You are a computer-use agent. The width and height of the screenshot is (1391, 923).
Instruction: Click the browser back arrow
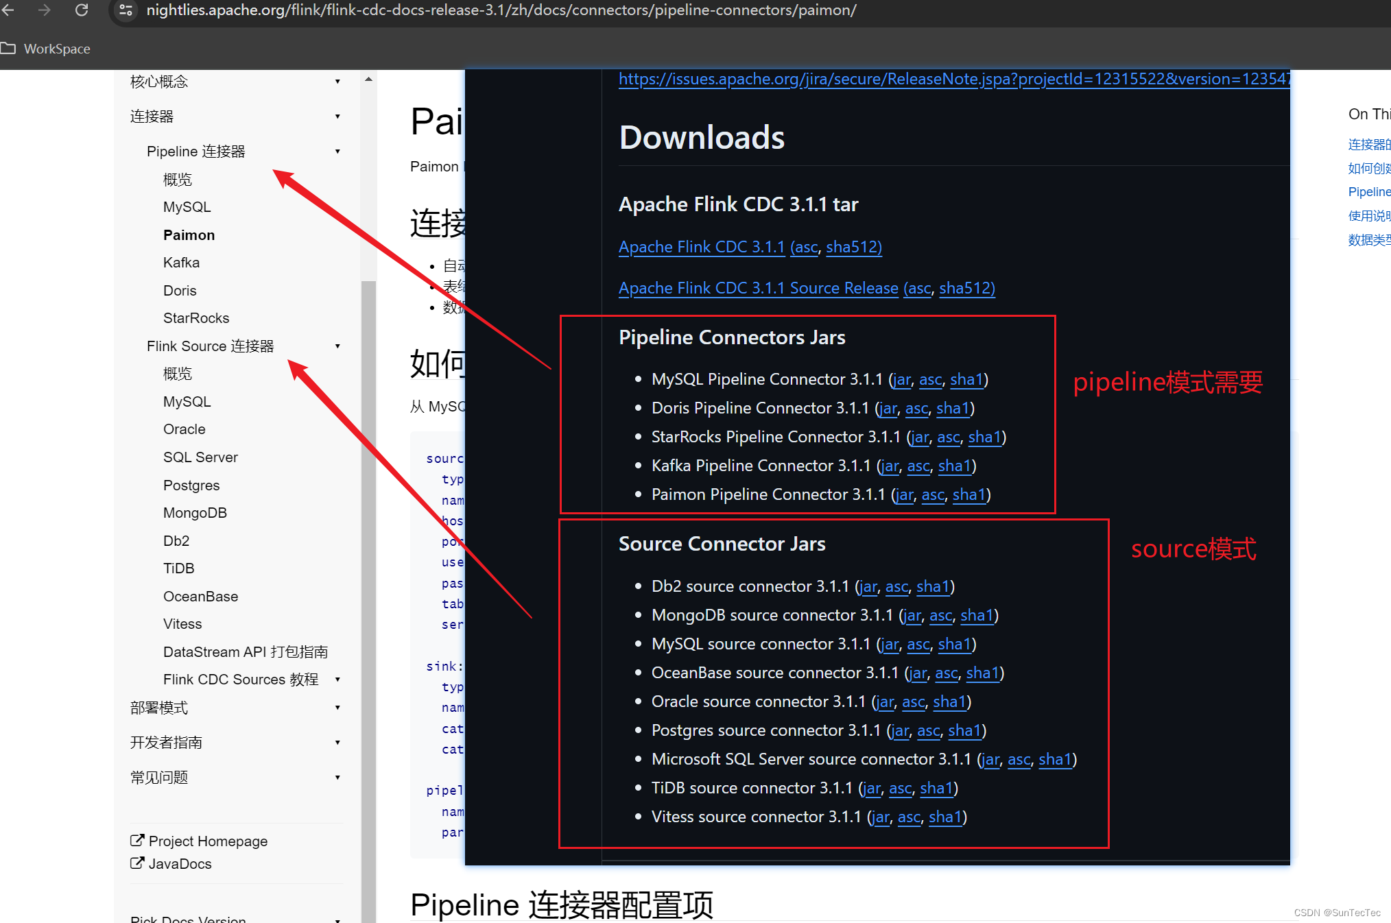8,10
